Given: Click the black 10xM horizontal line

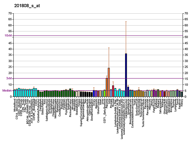Looking at the screenshot, I should pos(98,35).
